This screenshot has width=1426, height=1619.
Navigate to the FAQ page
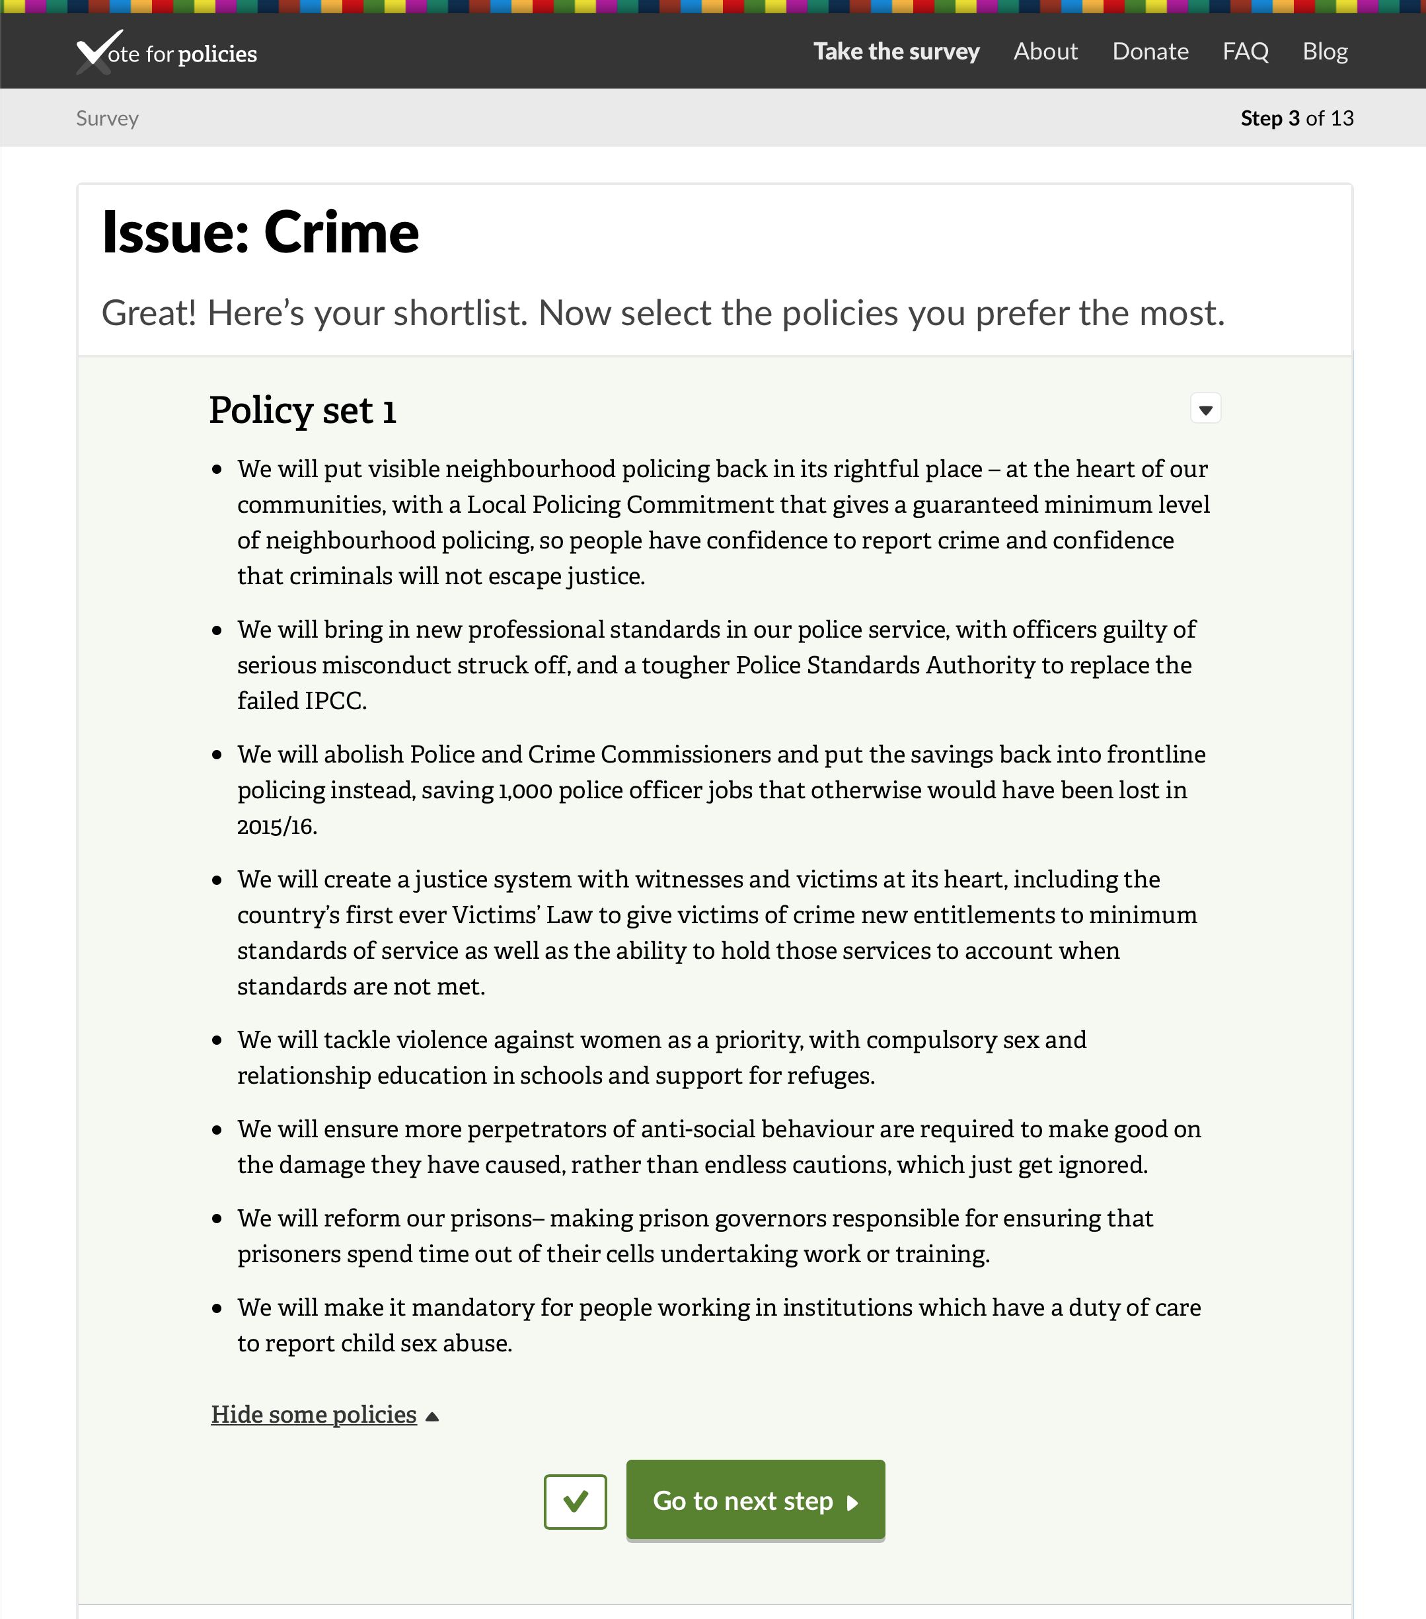click(1244, 52)
